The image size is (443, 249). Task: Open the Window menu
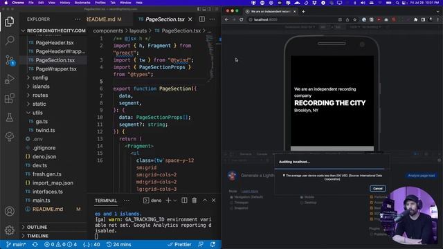[x=125, y=3]
